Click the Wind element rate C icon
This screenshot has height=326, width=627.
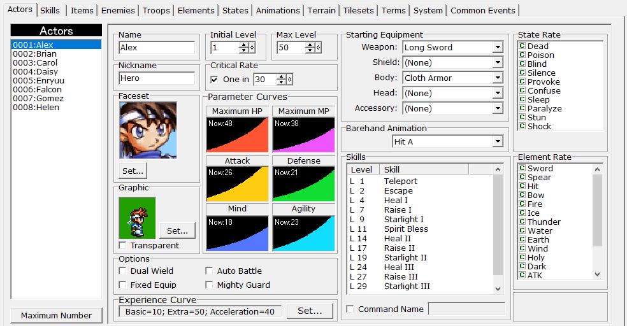(522, 248)
